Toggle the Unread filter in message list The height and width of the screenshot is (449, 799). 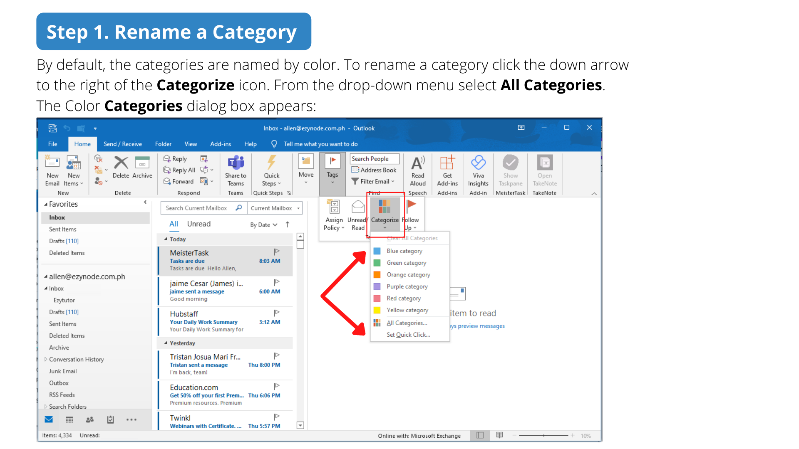(199, 224)
